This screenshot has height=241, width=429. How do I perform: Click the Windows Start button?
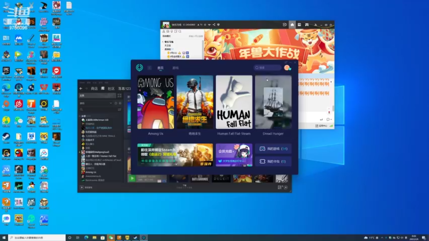[4, 238]
